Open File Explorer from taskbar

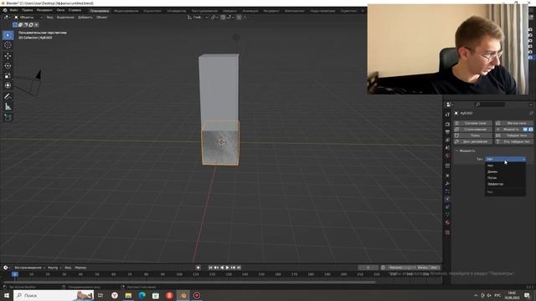[x=128, y=295]
